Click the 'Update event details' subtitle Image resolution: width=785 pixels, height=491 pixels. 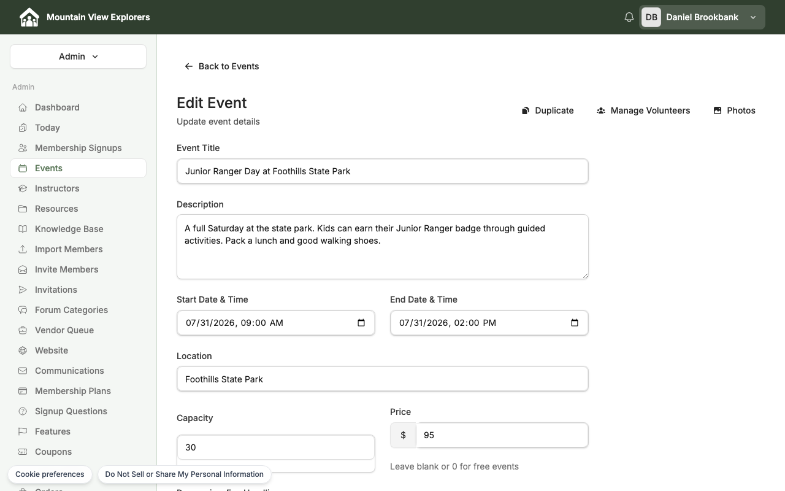pos(218,122)
